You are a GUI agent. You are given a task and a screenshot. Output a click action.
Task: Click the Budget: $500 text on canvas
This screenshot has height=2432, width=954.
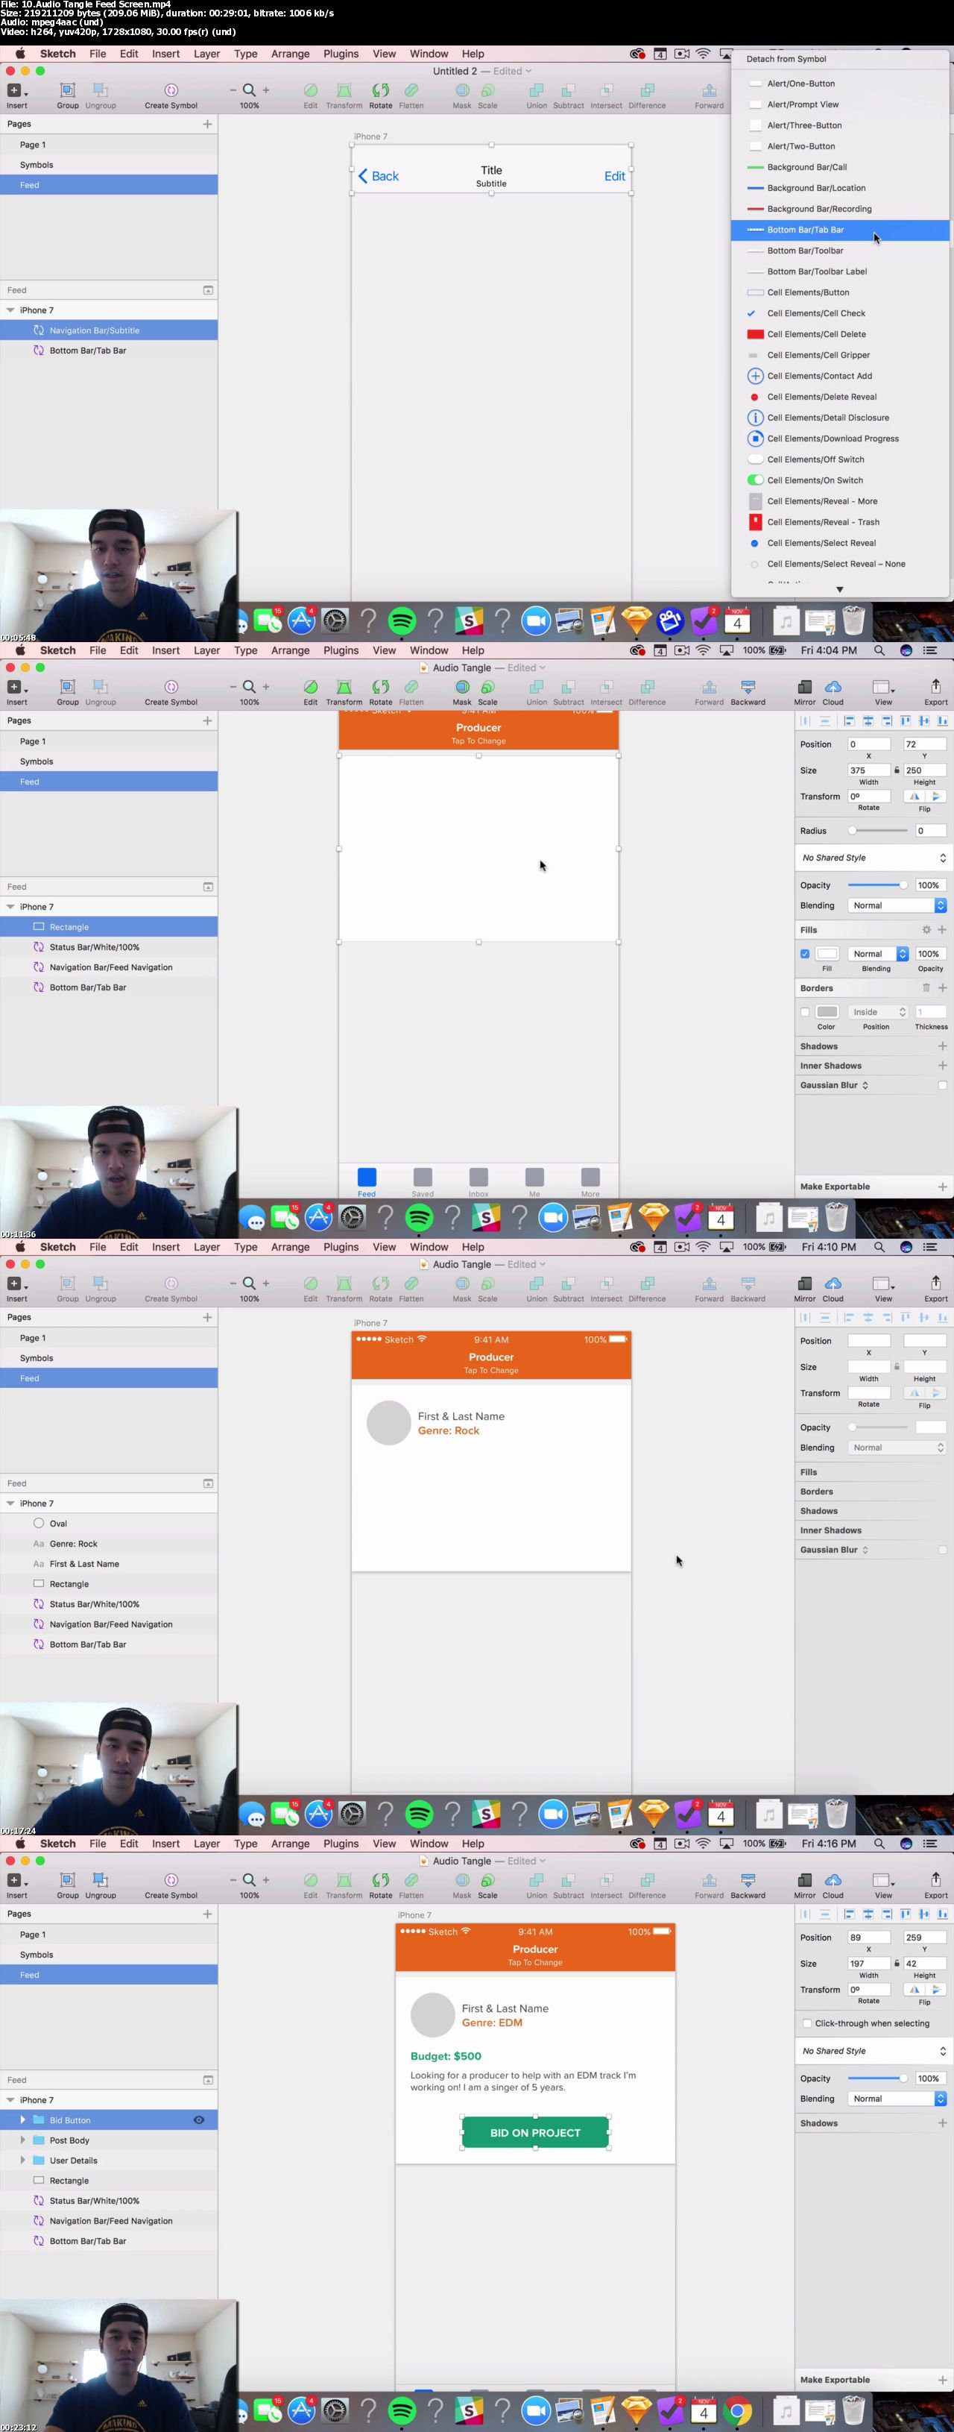point(446,2055)
